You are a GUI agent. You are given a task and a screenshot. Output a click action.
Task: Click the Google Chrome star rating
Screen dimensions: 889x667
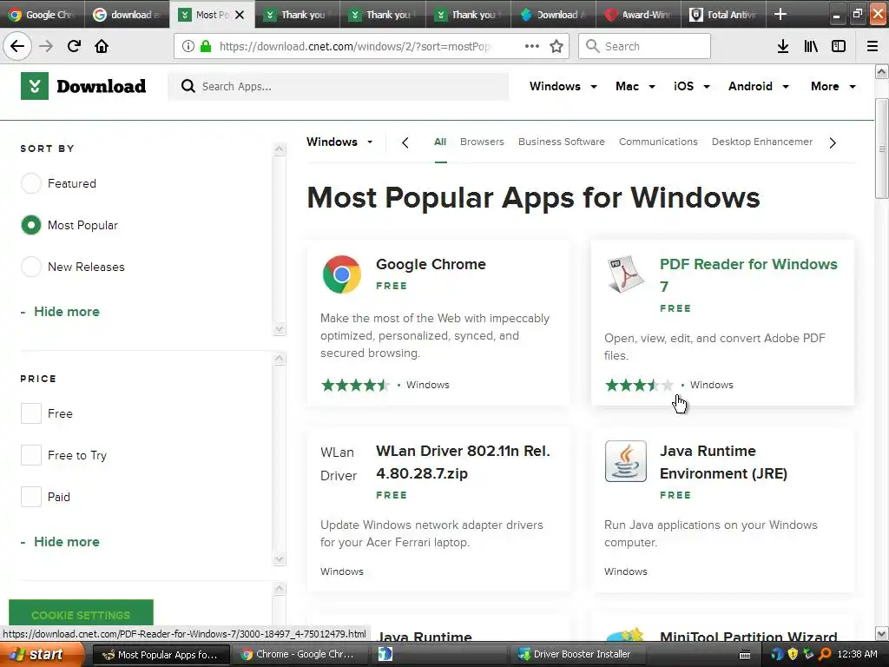(355, 385)
